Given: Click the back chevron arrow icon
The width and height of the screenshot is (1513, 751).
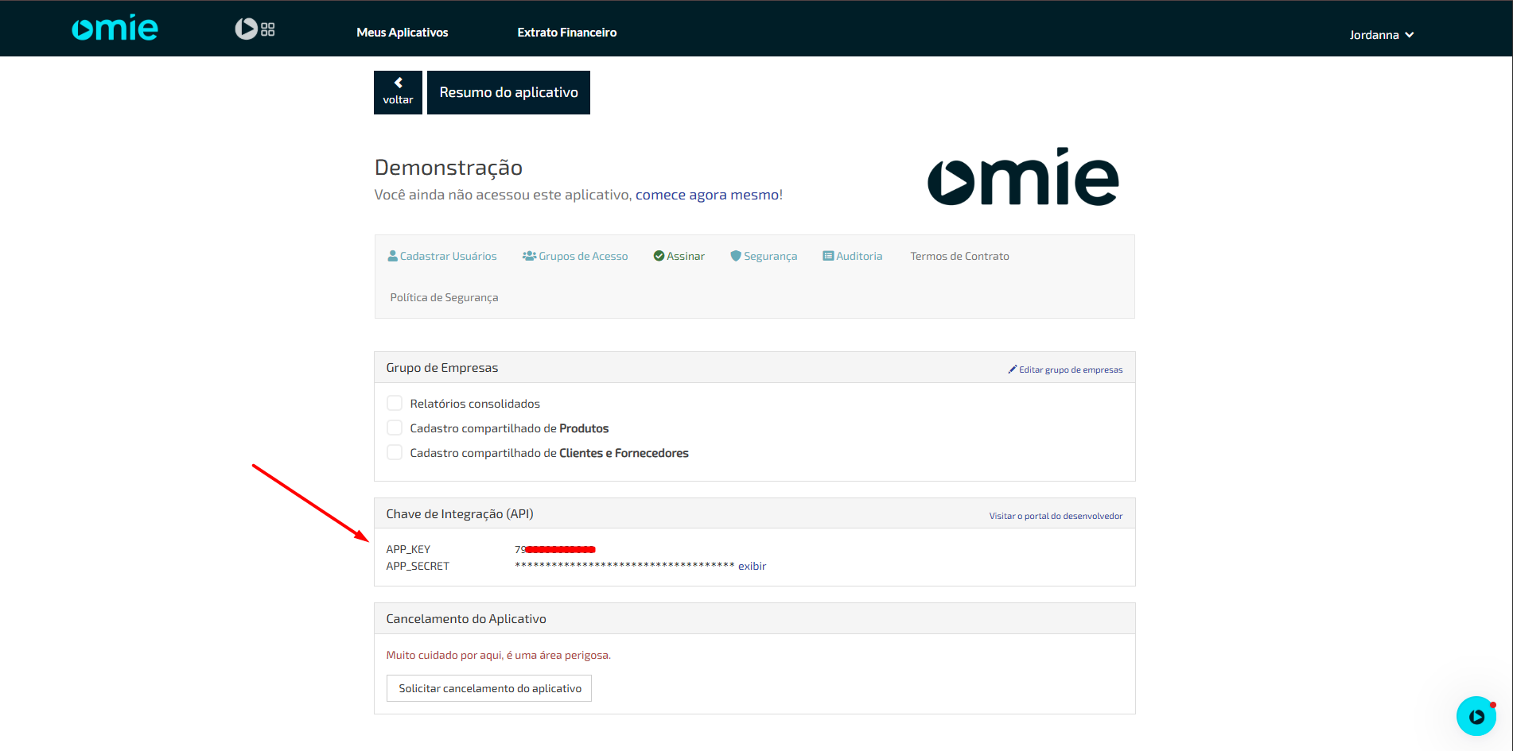Looking at the screenshot, I should [398, 83].
